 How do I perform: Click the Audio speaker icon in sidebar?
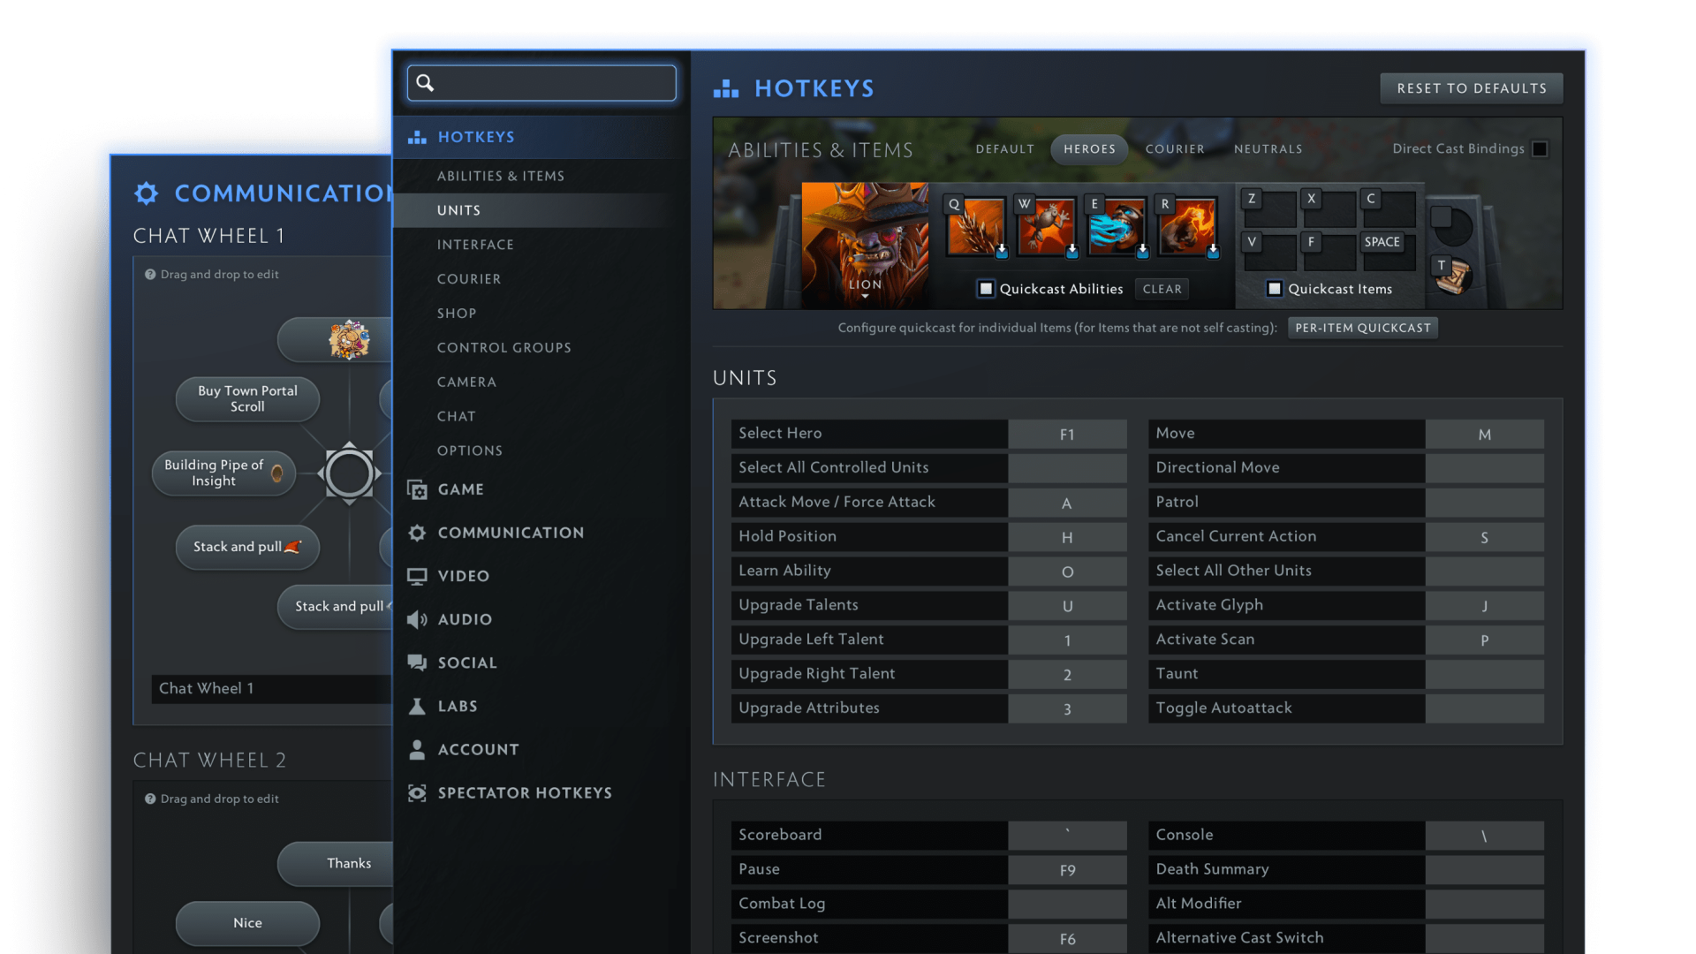coord(417,619)
